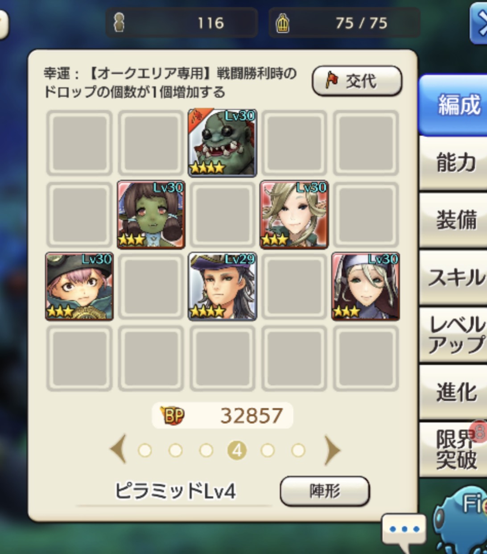
Task: Select the green orc Lv30 leader unit
Action: pos(222,143)
